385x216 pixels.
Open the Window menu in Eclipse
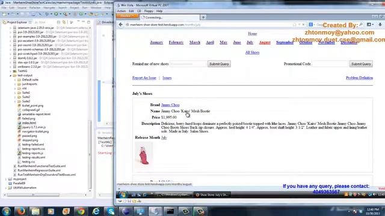[96, 8]
